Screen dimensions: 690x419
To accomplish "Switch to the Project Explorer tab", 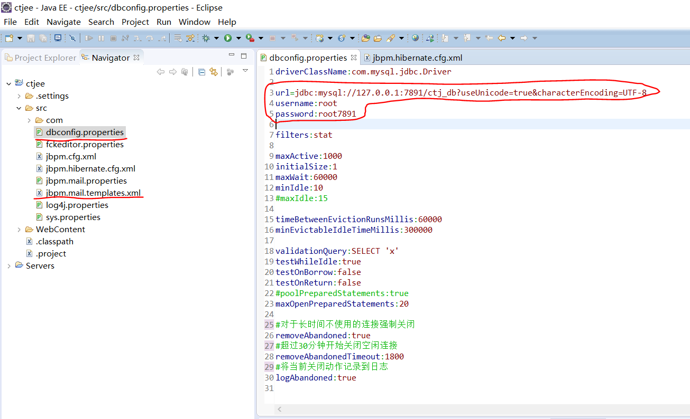I will (x=40, y=58).
